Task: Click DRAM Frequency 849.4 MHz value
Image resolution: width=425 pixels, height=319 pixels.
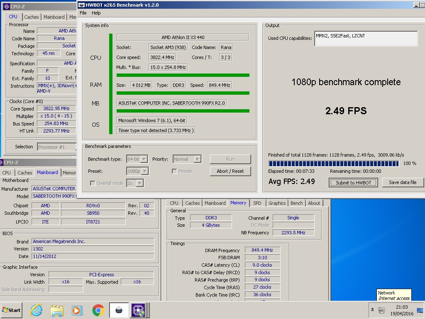Action: 262,250
